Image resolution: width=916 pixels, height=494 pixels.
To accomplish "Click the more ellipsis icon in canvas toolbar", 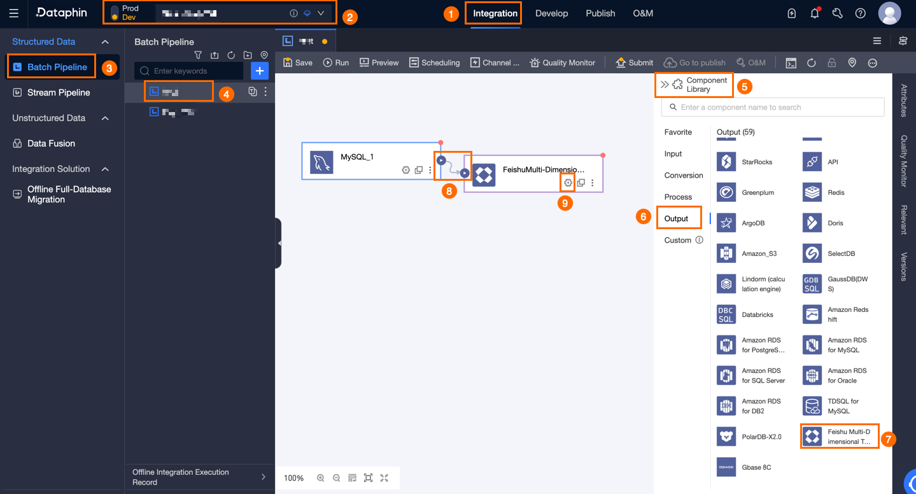I will pyautogui.click(x=873, y=62).
